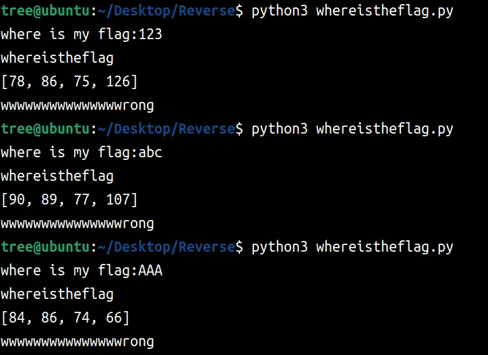Click the output list [84, 86, 74, 66]

[65, 318]
